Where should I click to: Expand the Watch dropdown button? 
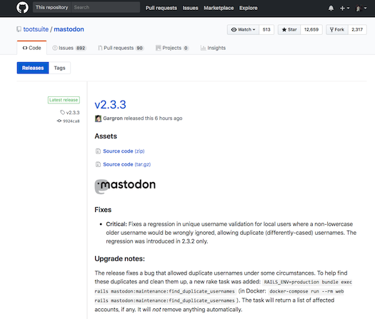(243, 30)
